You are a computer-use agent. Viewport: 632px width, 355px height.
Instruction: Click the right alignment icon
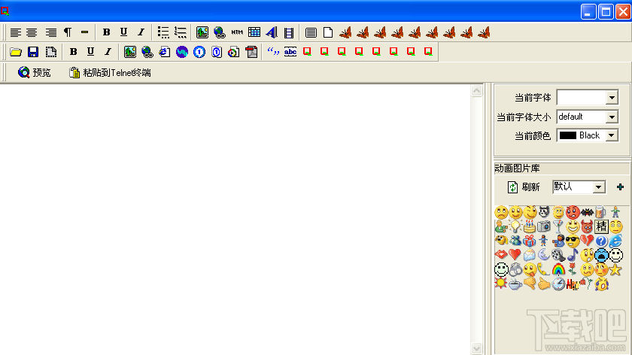tap(50, 32)
